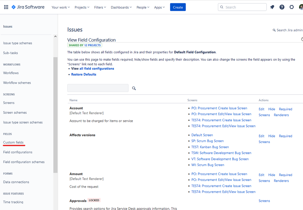Viewport: 303px width, 210px height.
Task: Click Hide for the Amount field
Action: [271, 175]
